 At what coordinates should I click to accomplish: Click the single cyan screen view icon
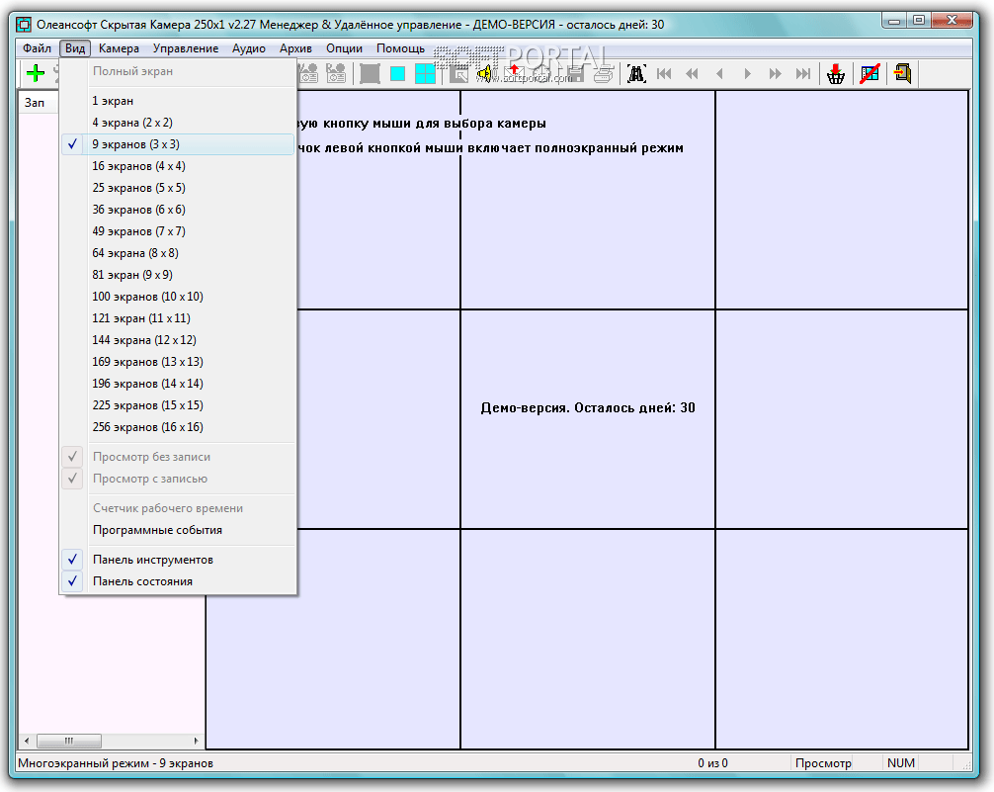coord(397,73)
